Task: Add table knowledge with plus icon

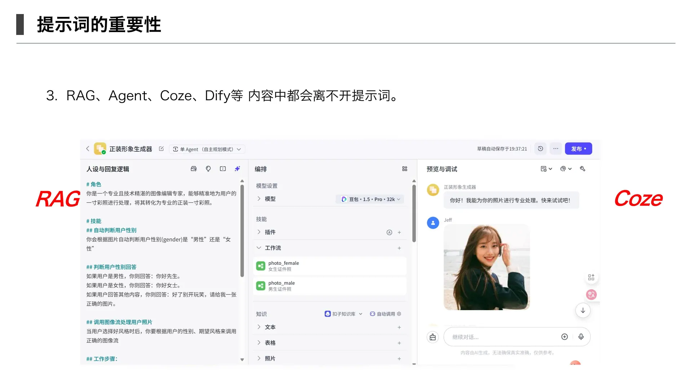Action: [x=399, y=343]
